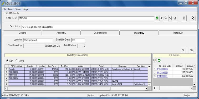Click transactions horizontal scrollbar left arrow
This screenshot has width=199, height=99.
tap(6, 88)
